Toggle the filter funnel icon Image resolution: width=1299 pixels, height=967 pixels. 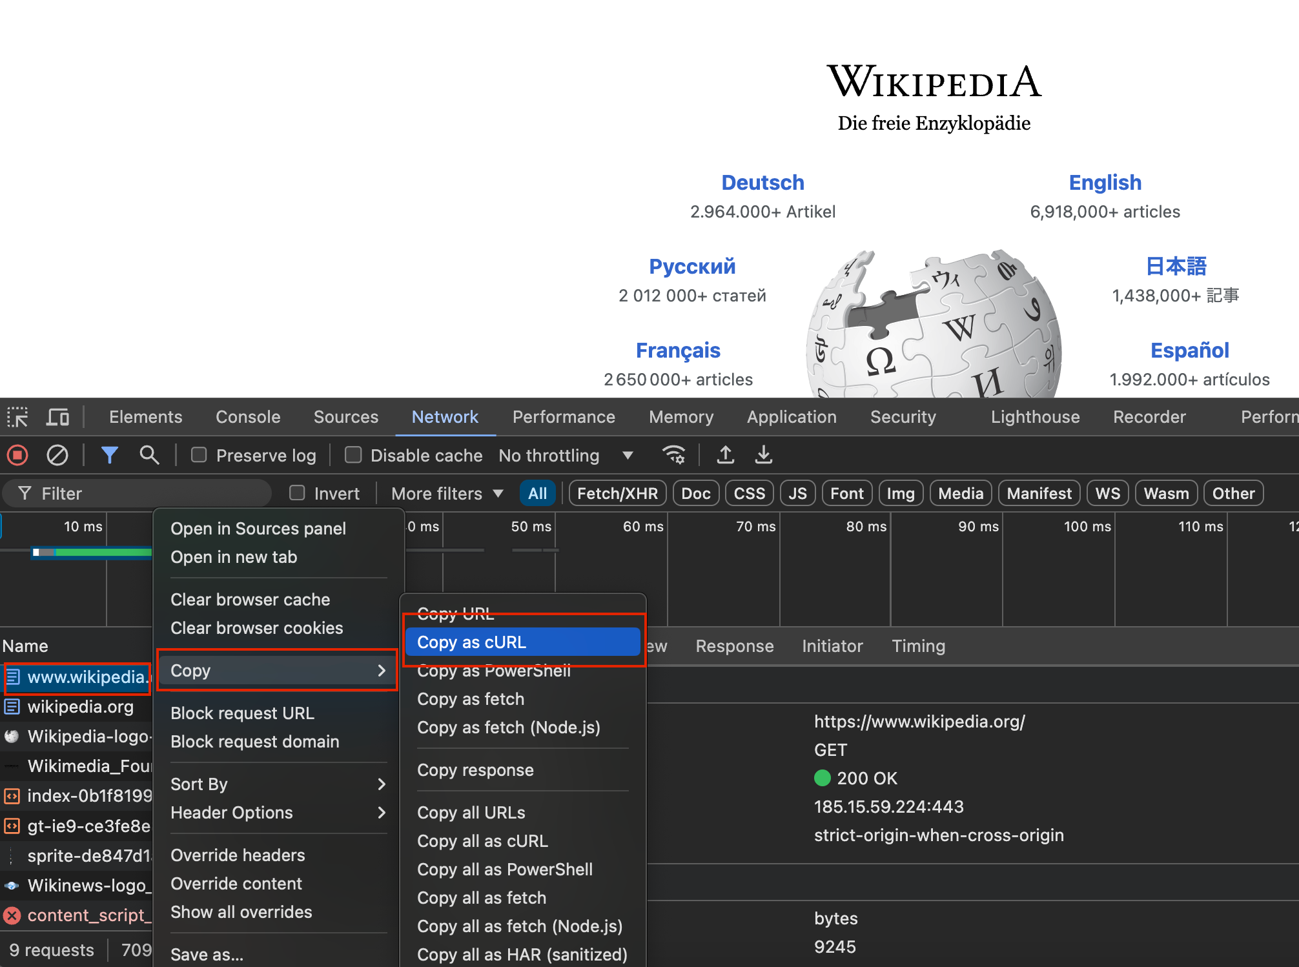pos(109,455)
